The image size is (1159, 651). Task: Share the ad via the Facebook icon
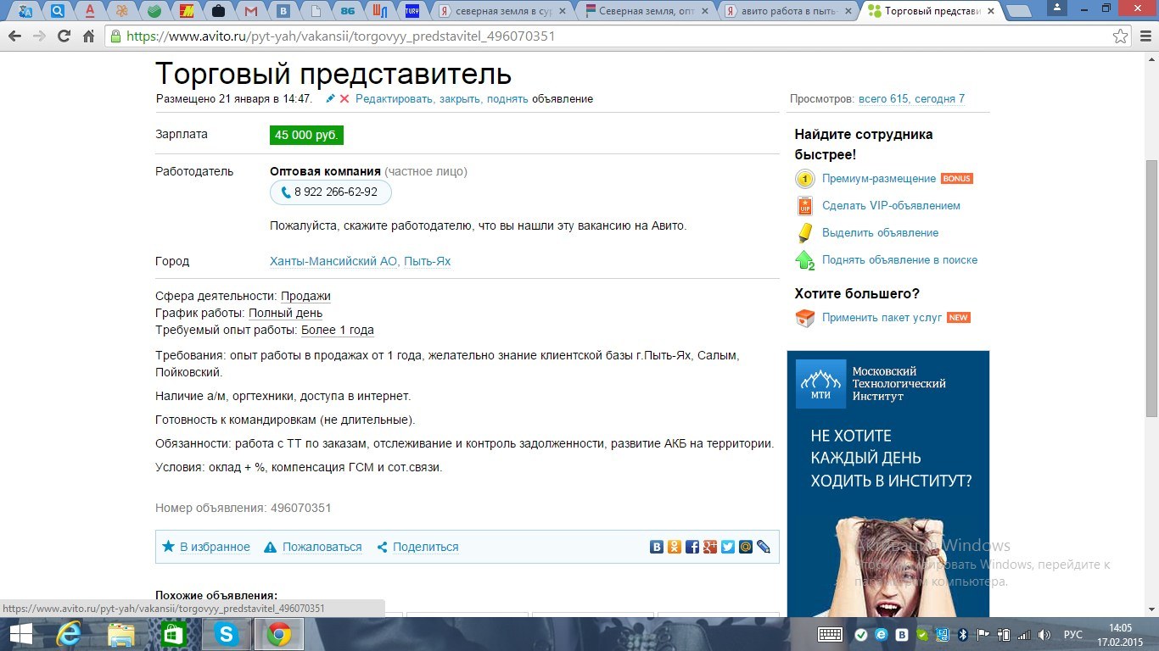pos(692,547)
